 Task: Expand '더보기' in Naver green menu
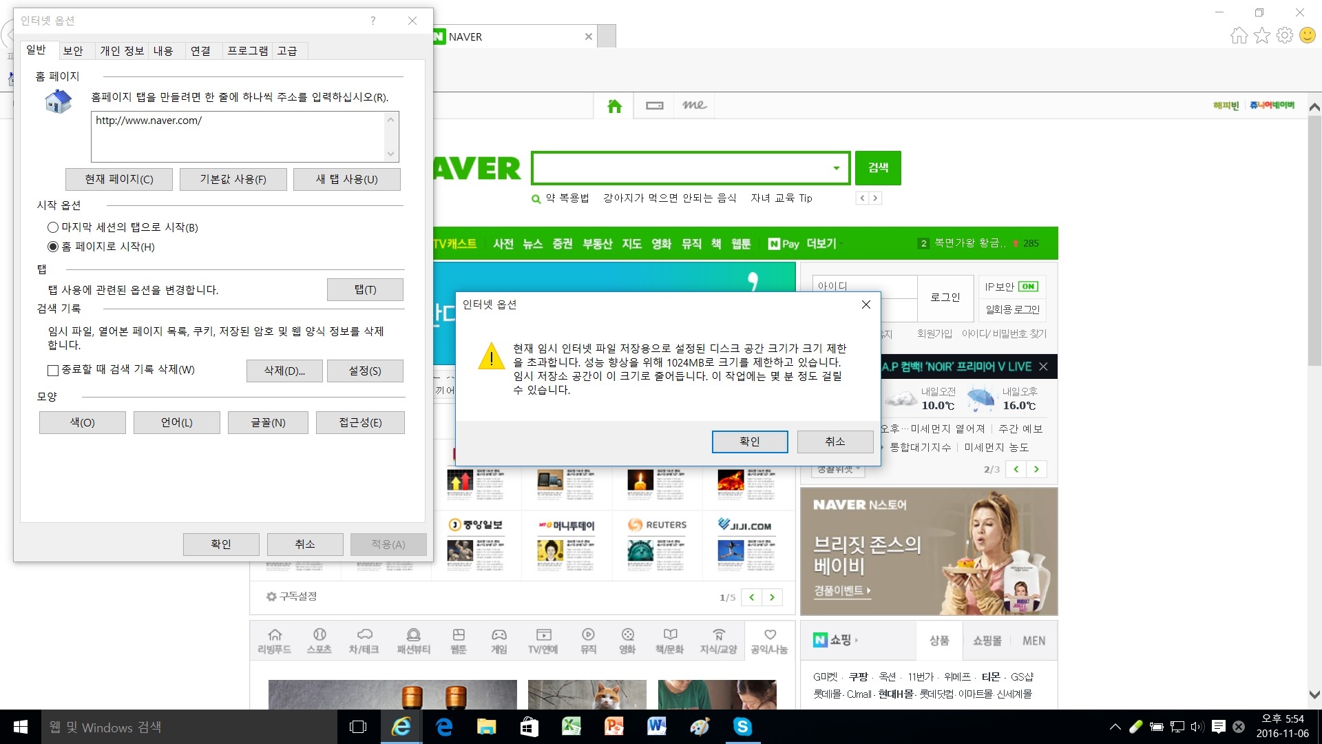pos(823,243)
